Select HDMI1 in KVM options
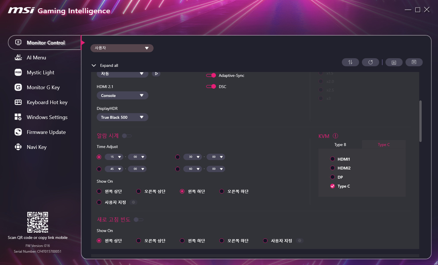Screen dimensions: 438x265 point(332,159)
